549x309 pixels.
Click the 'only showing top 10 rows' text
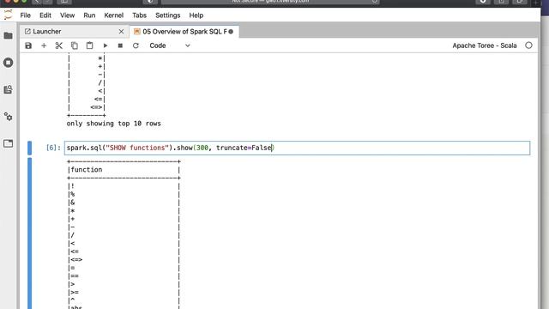[114, 124]
